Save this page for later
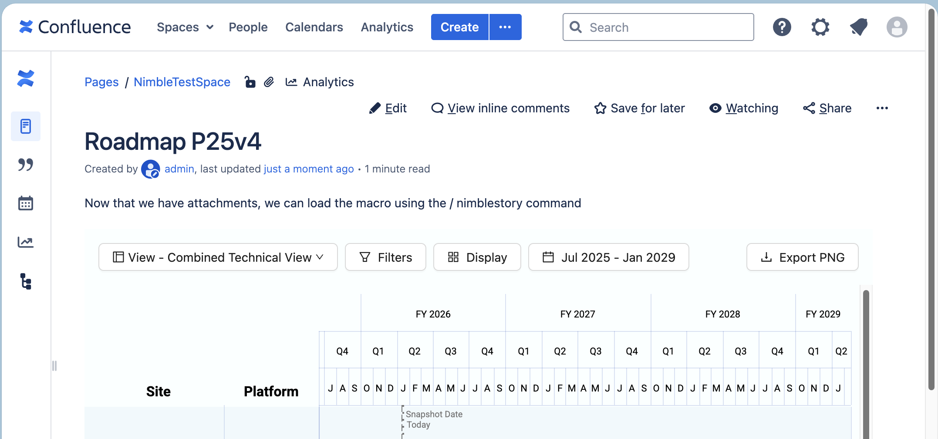This screenshot has height=439, width=938. coord(639,108)
